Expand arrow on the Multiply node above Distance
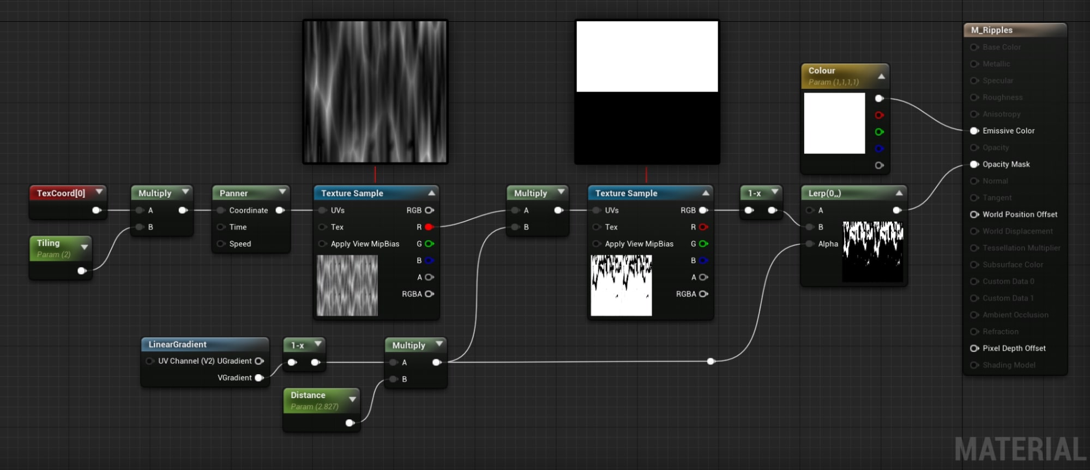 (439, 344)
